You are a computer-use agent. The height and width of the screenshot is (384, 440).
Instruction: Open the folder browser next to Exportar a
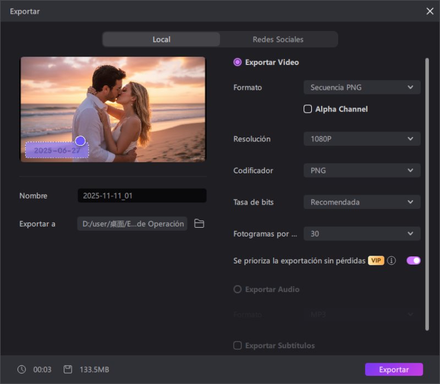click(199, 224)
